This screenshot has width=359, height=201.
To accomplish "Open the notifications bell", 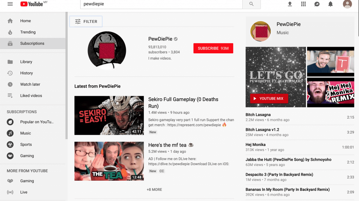I will point(330,4).
